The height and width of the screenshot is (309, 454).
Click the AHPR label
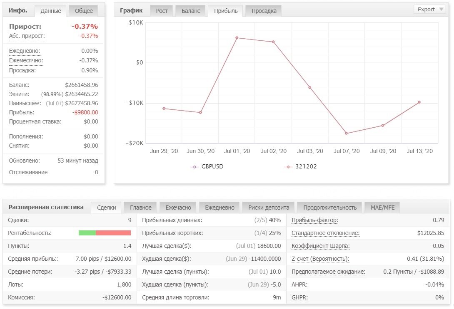point(299,284)
